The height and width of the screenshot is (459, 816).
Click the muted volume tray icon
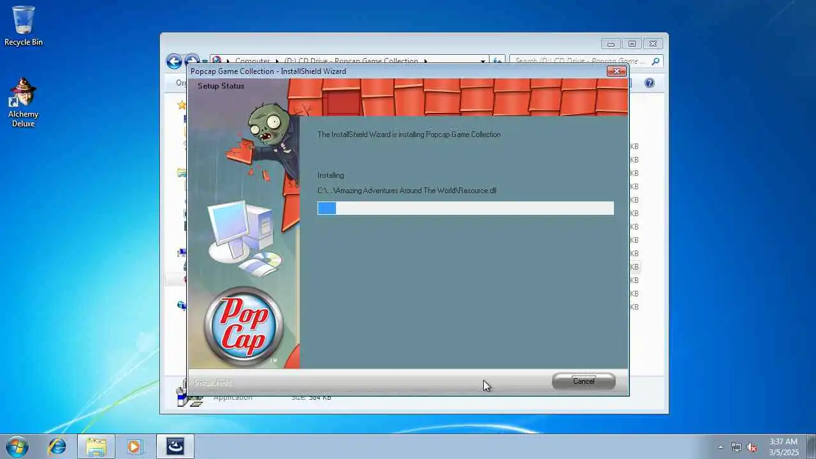click(x=752, y=447)
